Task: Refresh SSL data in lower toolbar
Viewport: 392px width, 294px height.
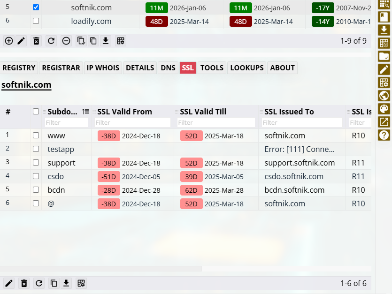Action: tap(39, 283)
